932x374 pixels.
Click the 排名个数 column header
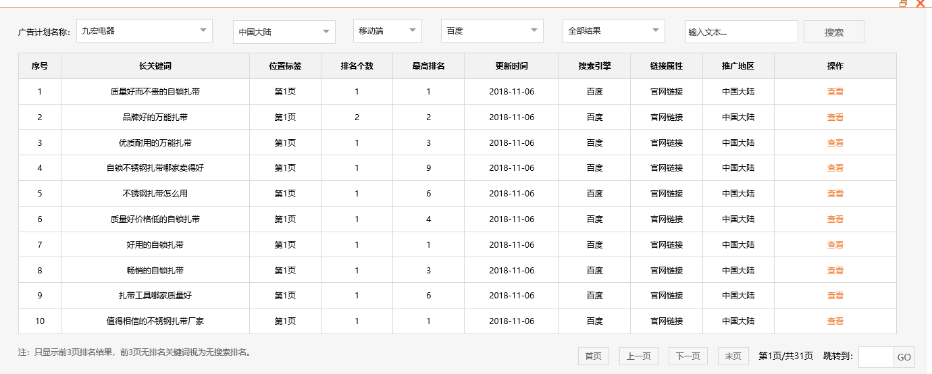pyautogui.click(x=357, y=66)
